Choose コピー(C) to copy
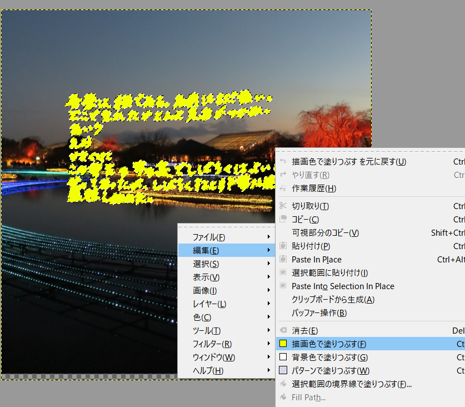 tap(371, 219)
